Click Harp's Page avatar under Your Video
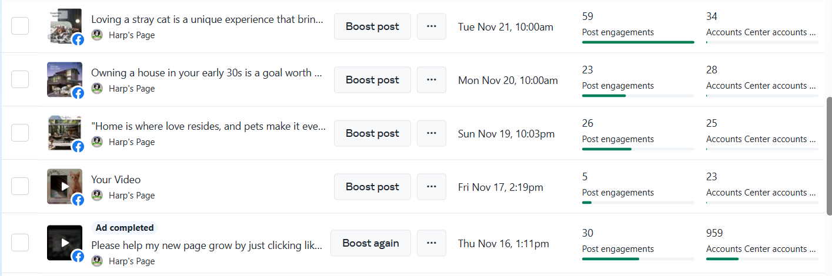832x276 pixels. tap(98, 195)
